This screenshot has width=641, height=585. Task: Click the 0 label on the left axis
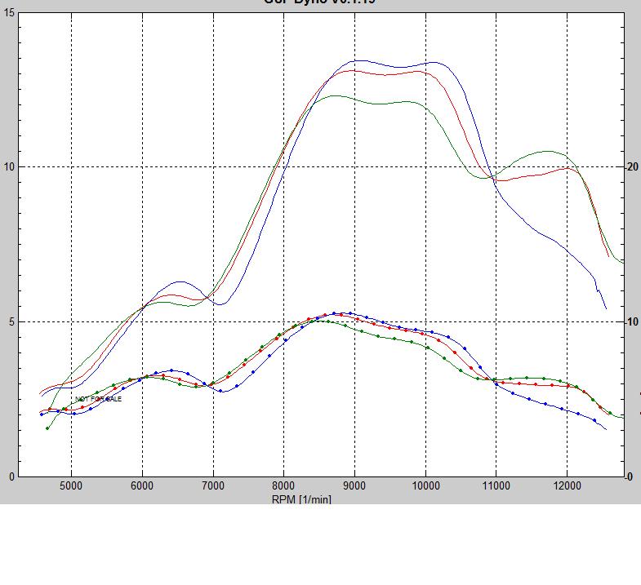[x=11, y=476]
